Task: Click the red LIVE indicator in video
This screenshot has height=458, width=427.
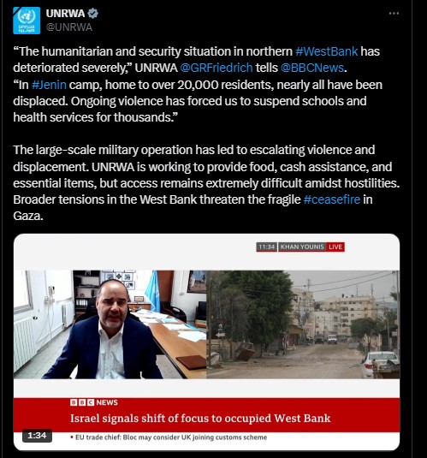Action: click(x=335, y=247)
